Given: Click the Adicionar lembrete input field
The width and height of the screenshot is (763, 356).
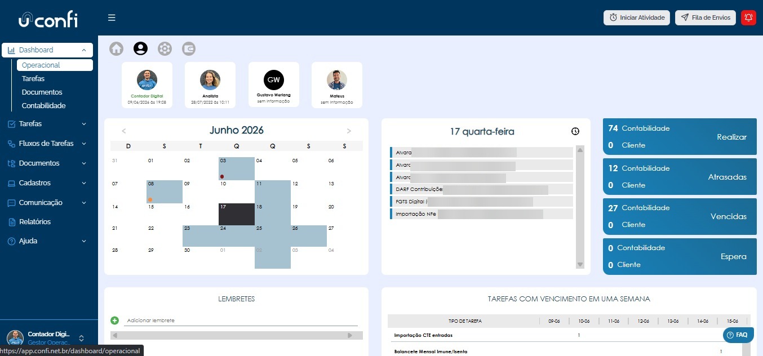Looking at the screenshot, I should tap(241, 321).
